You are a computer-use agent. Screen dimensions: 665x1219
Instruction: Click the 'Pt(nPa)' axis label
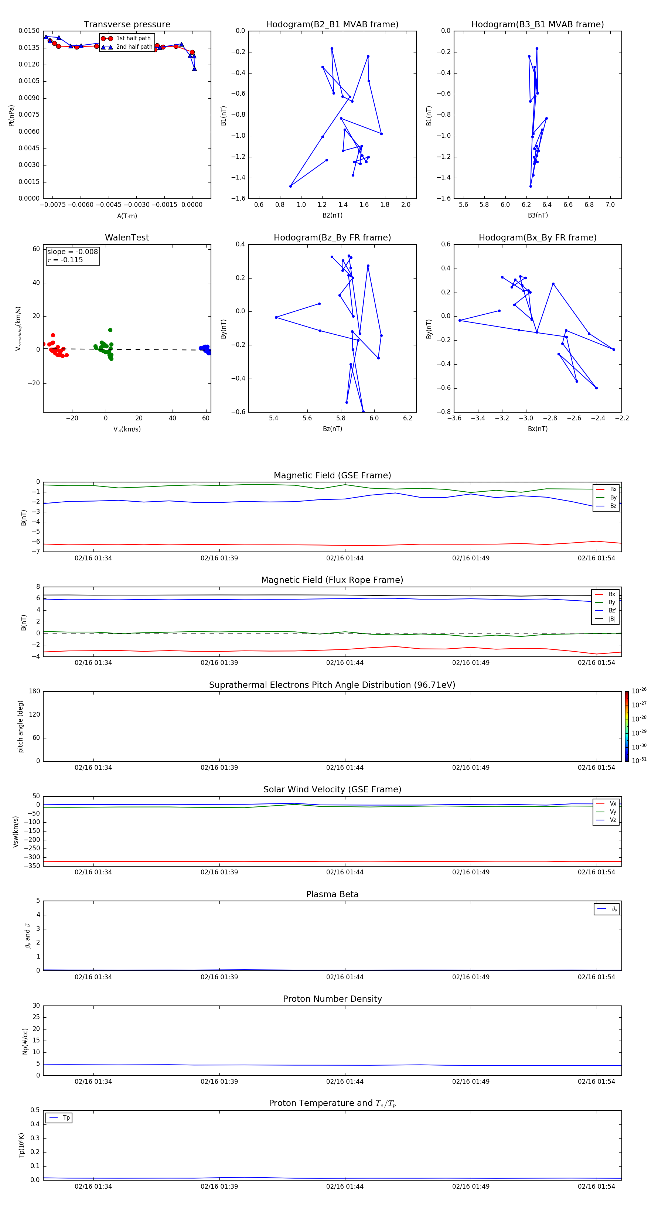pos(11,116)
